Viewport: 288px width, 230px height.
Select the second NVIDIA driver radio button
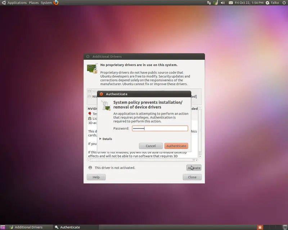click(89, 96)
